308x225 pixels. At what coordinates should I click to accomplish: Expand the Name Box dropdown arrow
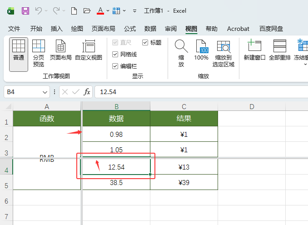coord(45,92)
